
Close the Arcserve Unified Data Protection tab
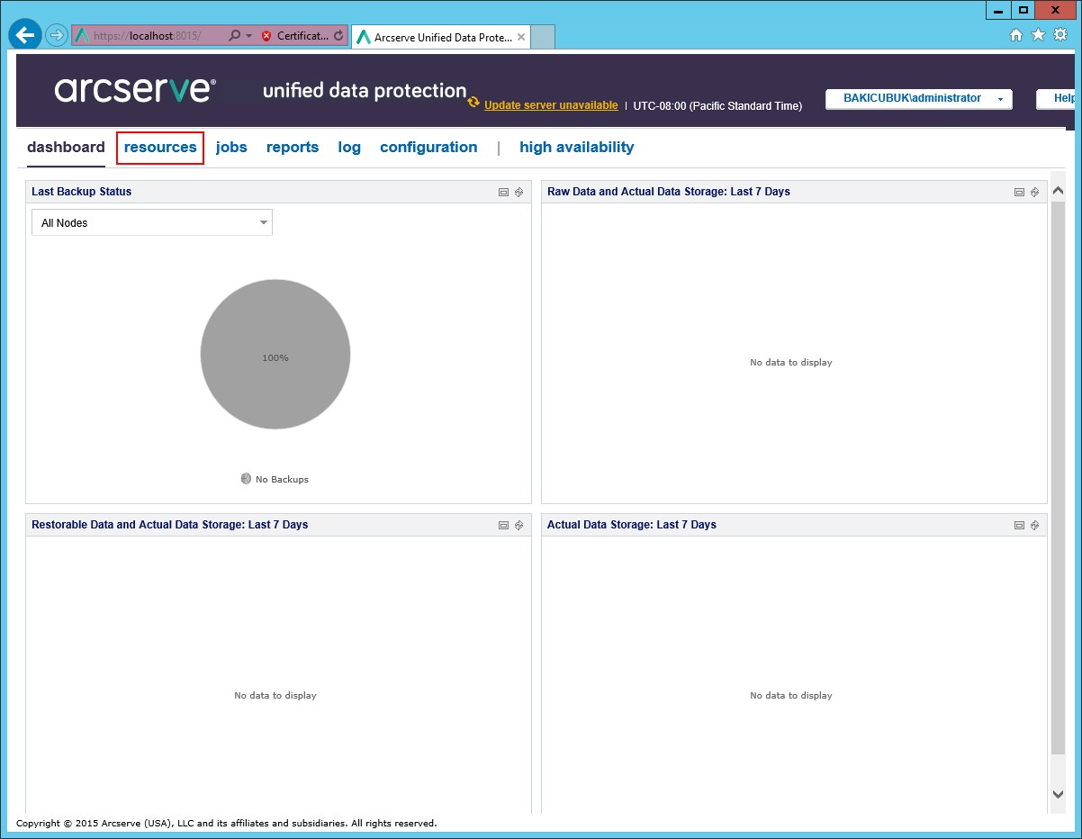pyautogui.click(x=521, y=38)
